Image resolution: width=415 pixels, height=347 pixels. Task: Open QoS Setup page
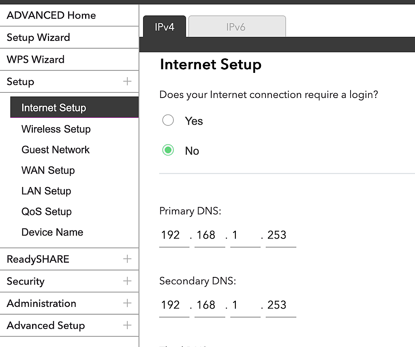47,212
